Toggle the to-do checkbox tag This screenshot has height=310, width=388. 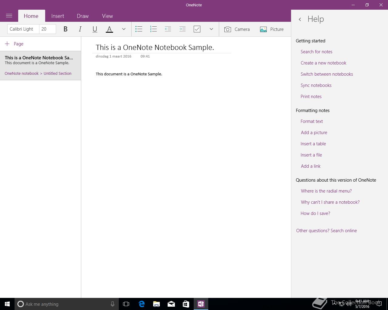197,29
